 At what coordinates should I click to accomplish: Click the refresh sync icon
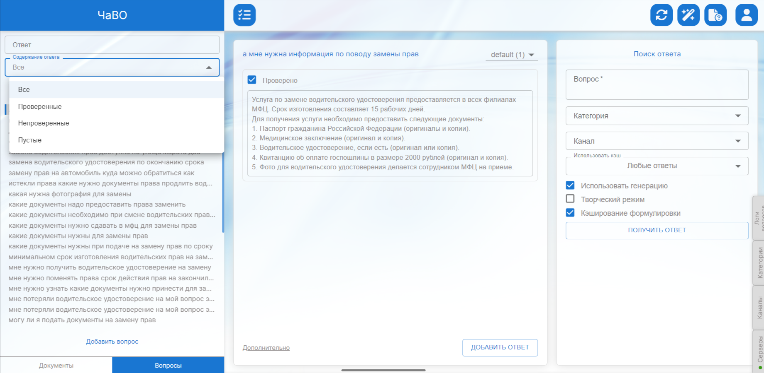pos(661,15)
